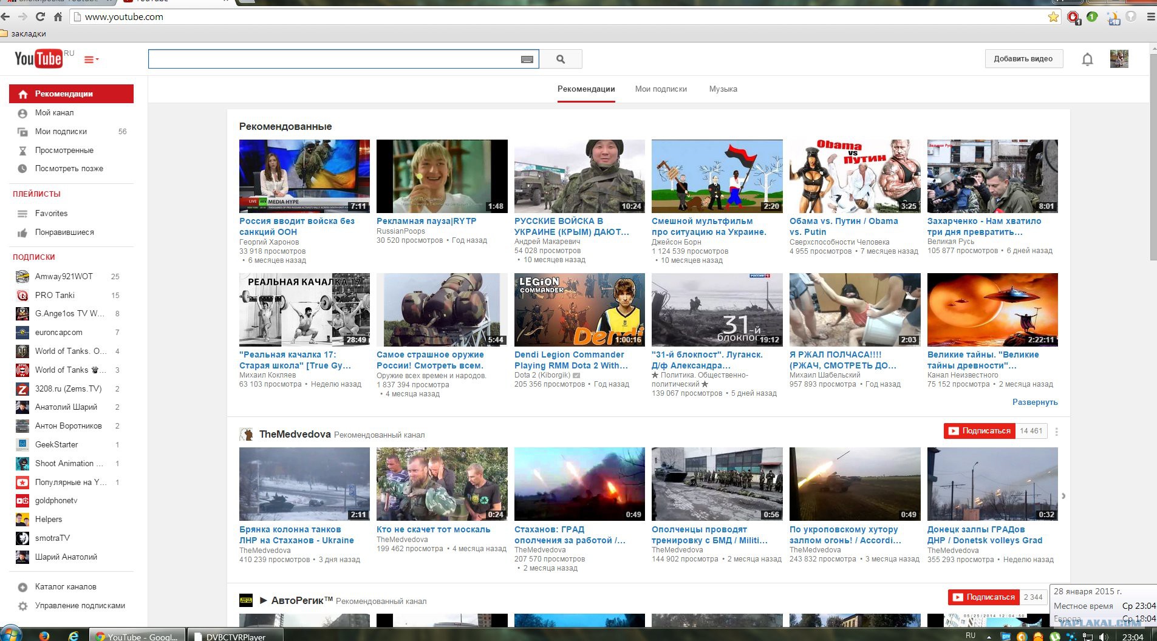Switch to the Рекомендации tab
Image resolution: width=1157 pixels, height=641 pixels.
pyautogui.click(x=586, y=89)
